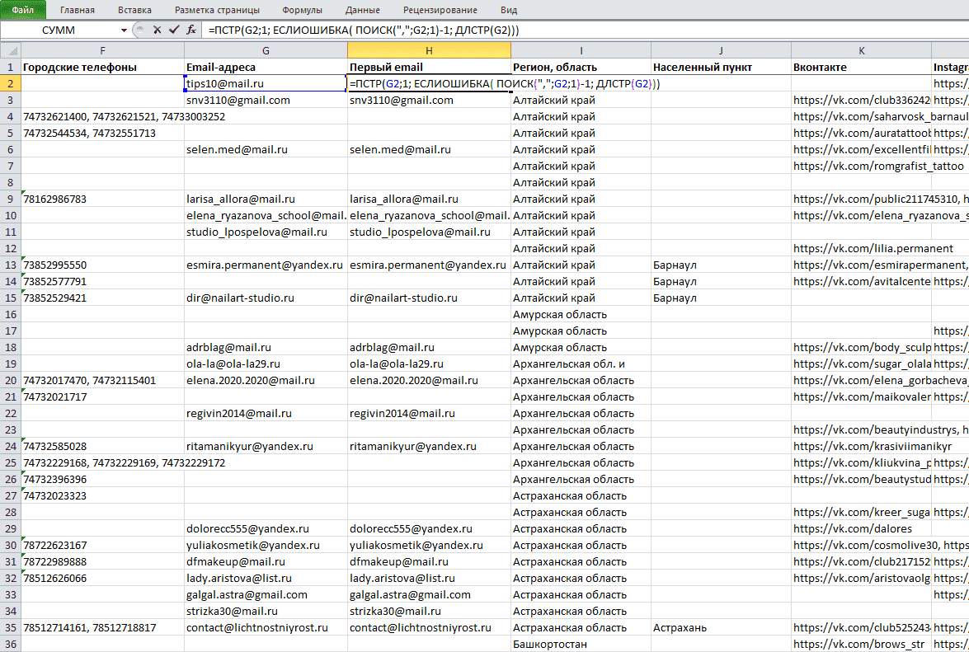Select column H header

tap(429, 50)
